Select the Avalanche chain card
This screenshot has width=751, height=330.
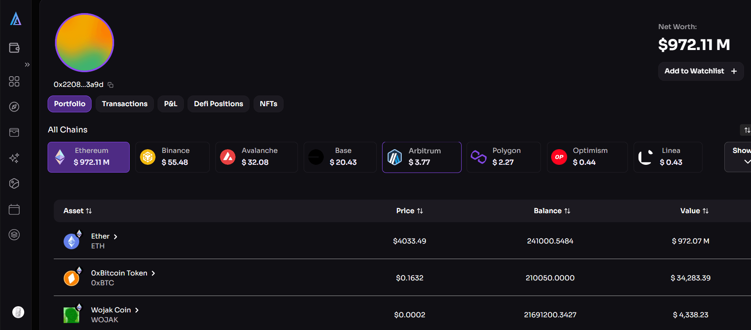click(x=256, y=157)
